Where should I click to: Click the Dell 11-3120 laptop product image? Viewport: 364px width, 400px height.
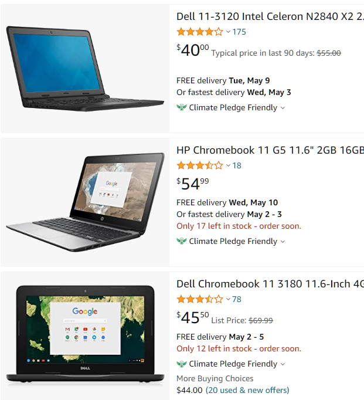click(x=85, y=69)
